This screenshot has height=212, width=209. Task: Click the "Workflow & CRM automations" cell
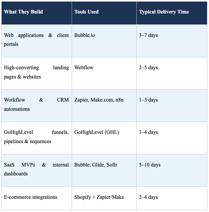[x=36, y=104]
